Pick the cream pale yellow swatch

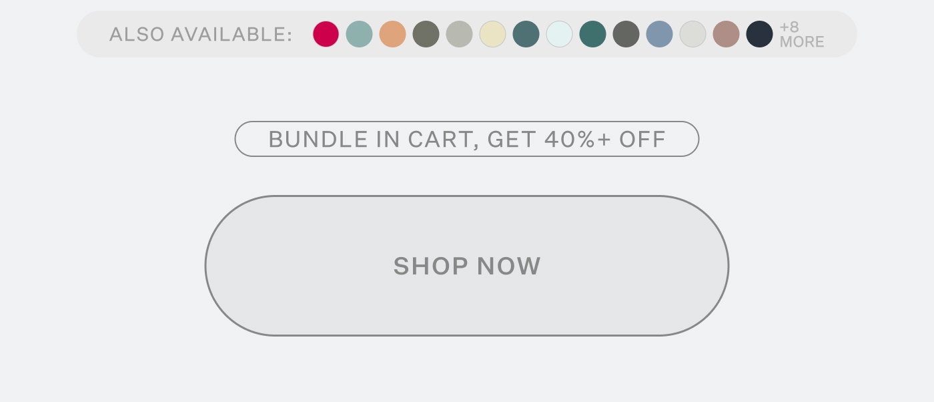tap(492, 34)
